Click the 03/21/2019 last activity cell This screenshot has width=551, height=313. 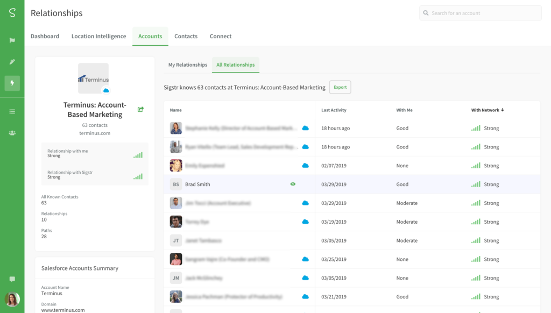[334, 296]
